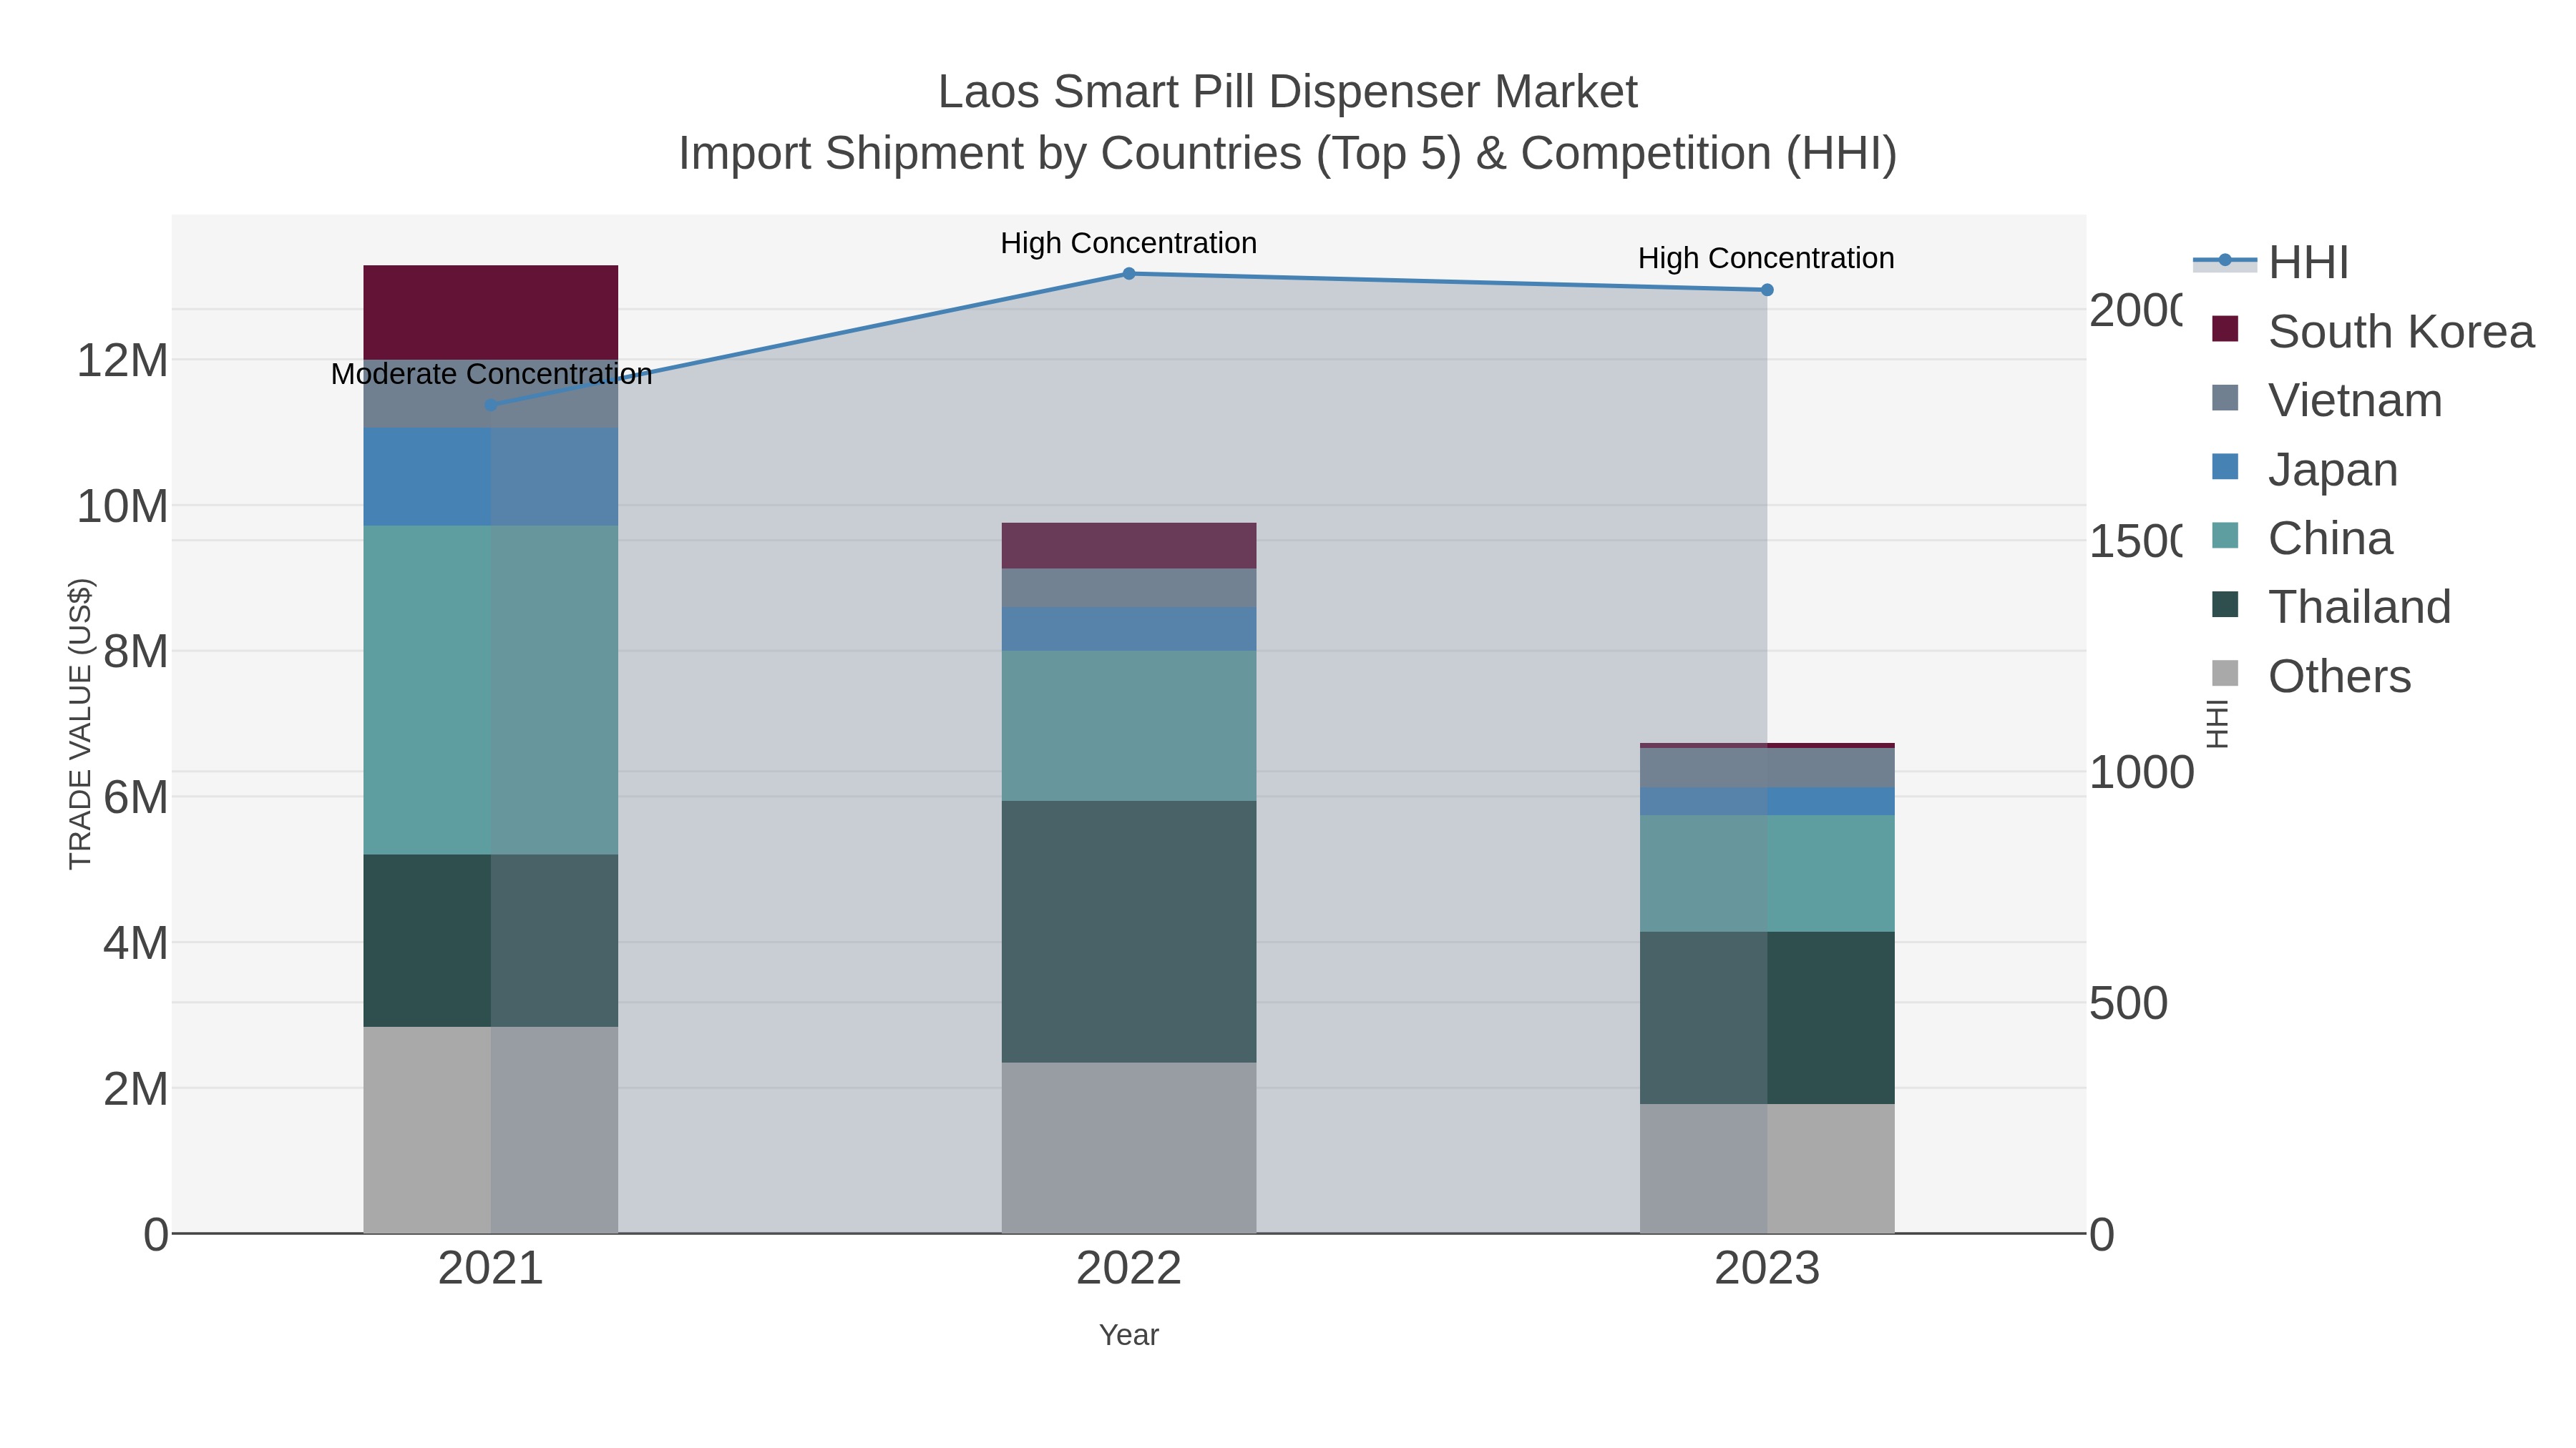Click the 2022 HHI data point marker
The width and height of the screenshot is (2576, 1448).
tap(1129, 274)
